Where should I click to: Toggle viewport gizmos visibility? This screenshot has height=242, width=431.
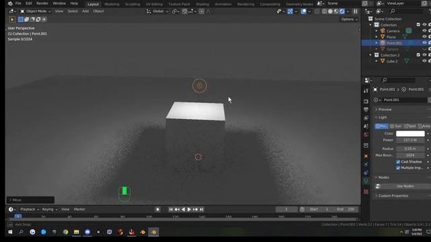click(290, 11)
